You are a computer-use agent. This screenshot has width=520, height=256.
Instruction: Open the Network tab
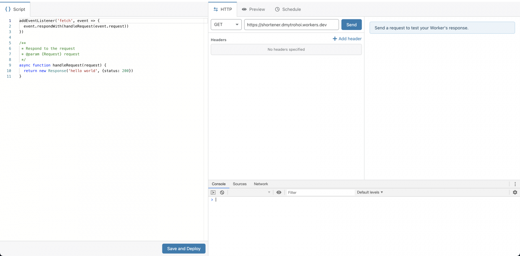tap(261, 184)
